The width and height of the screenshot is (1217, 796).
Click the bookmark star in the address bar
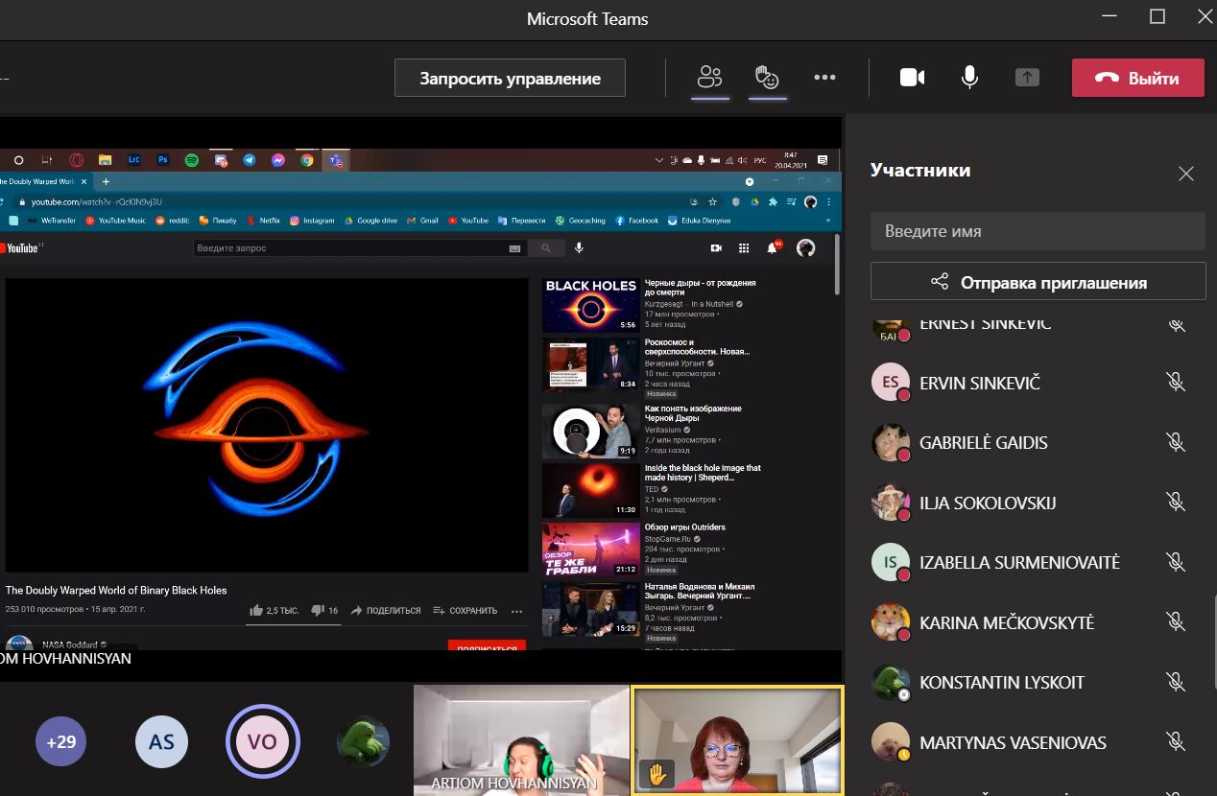(713, 202)
